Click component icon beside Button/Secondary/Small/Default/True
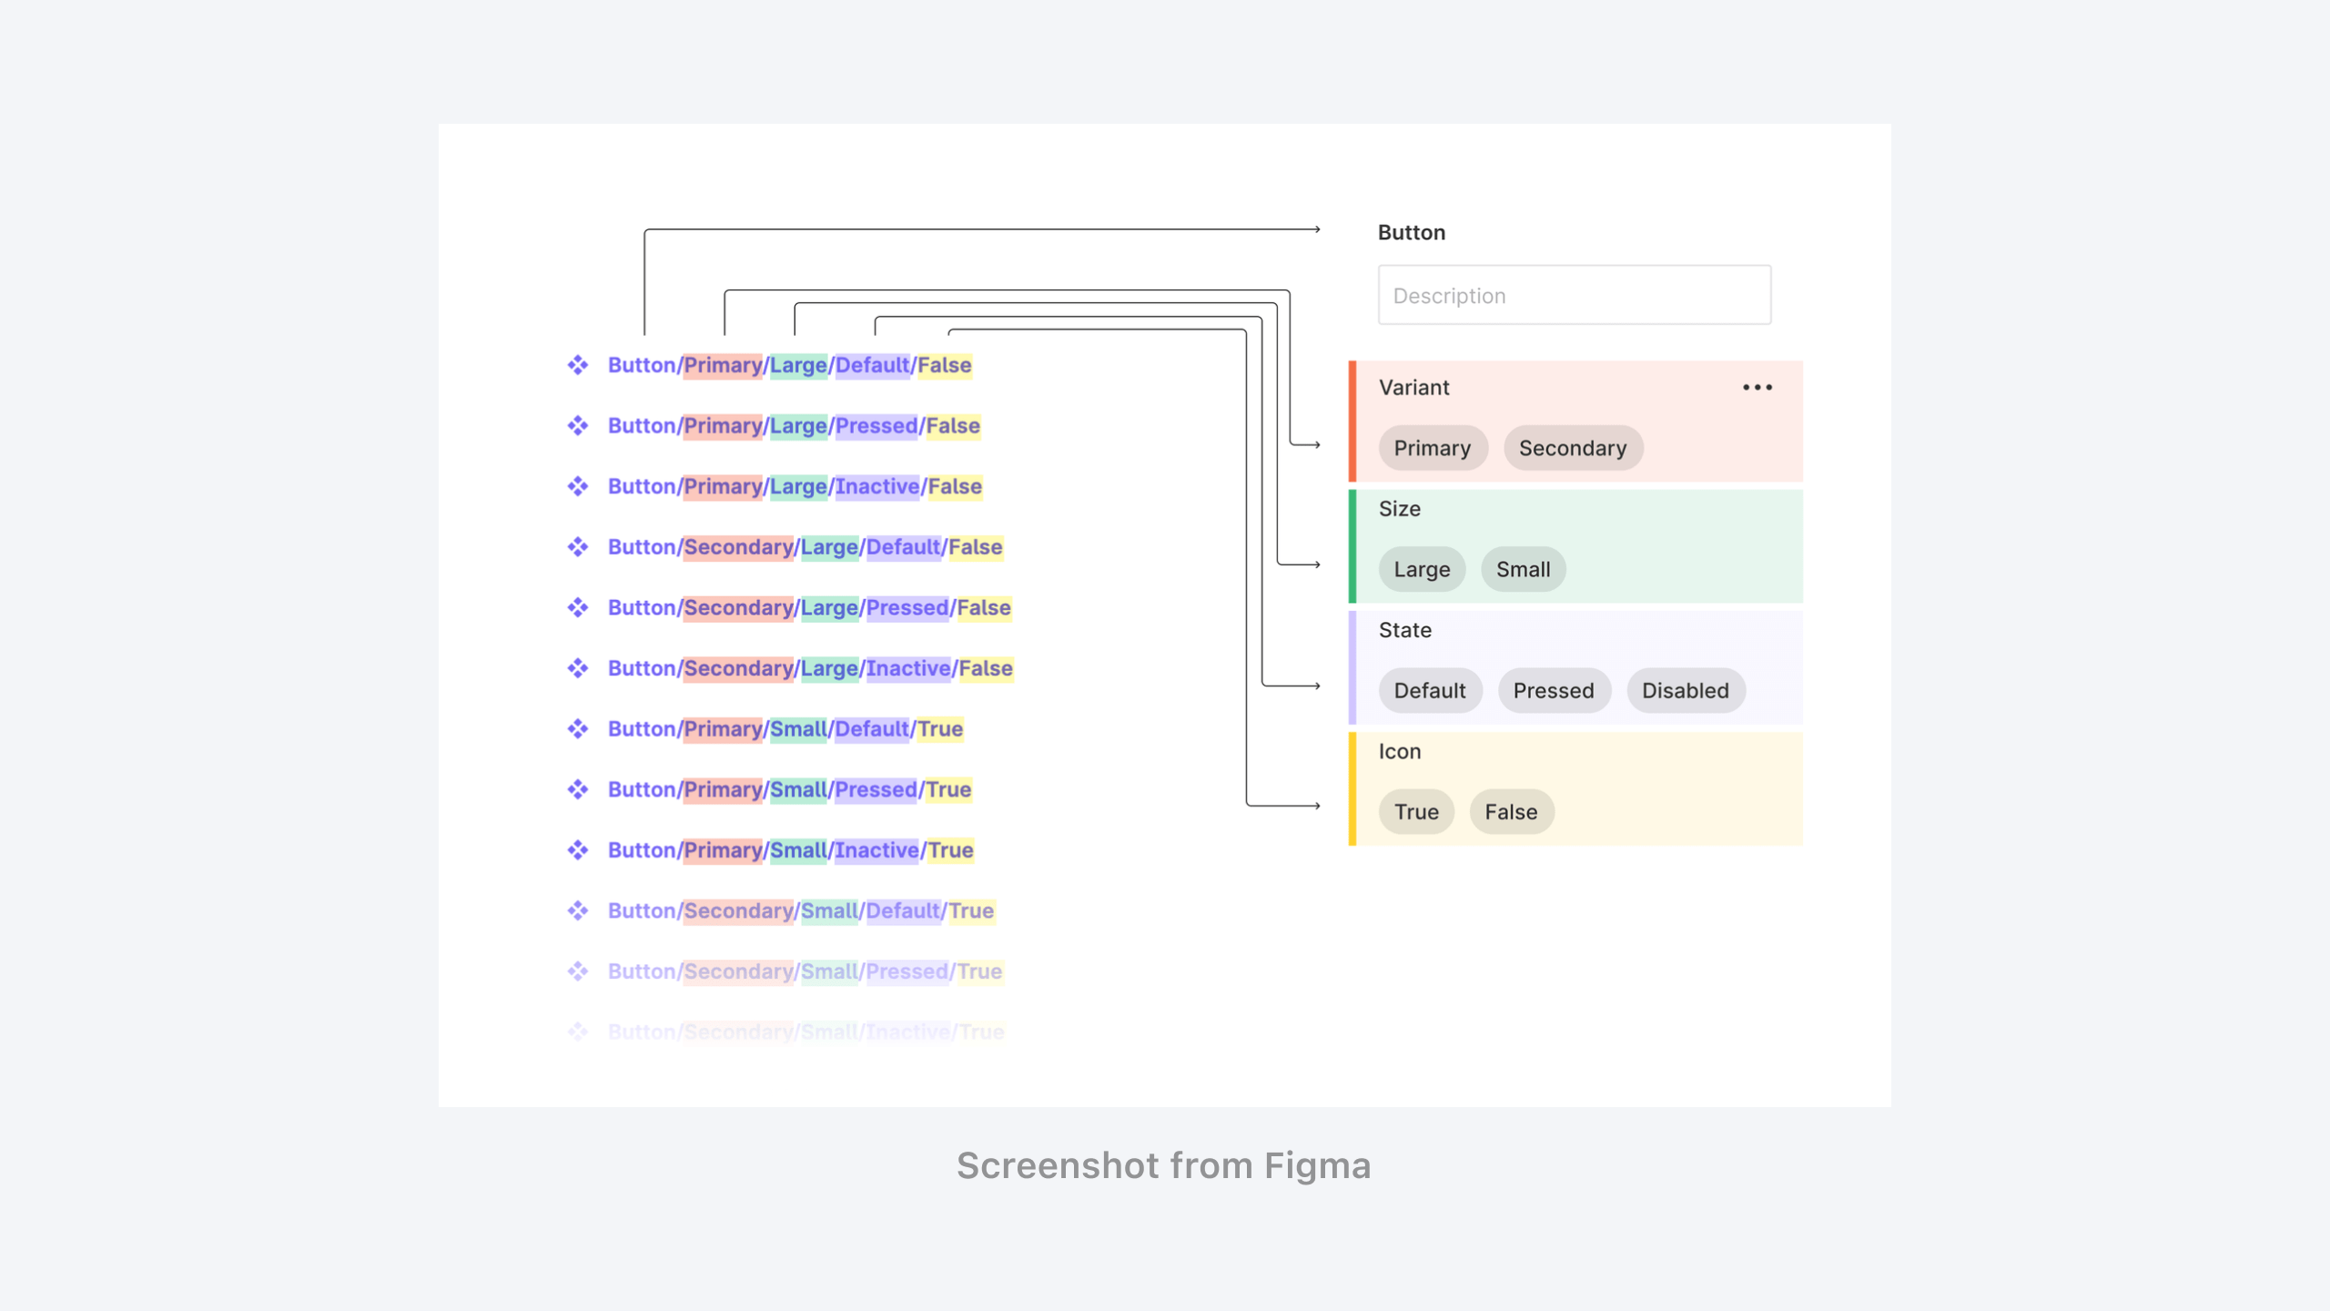 pyautogui.click(x=578, y=910)
